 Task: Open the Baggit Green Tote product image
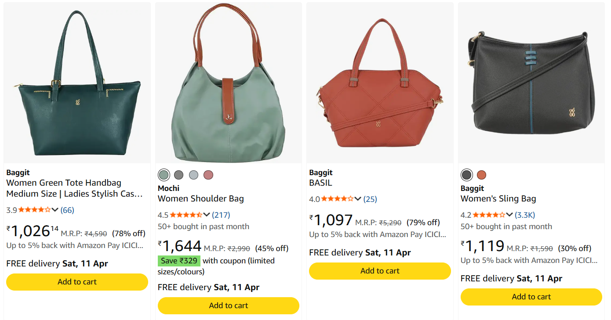[77, 81]
